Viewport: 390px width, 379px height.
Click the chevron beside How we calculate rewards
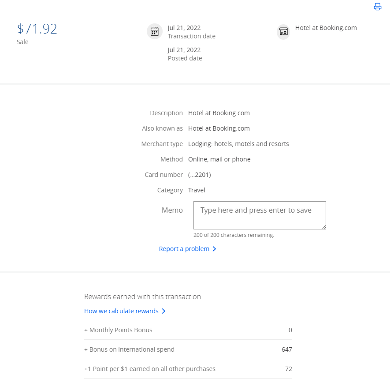(x=163, y=311)
